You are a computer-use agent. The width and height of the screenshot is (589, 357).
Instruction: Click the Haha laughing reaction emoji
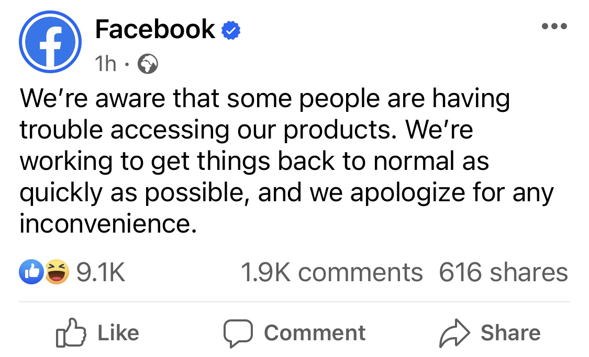(57, 272)
